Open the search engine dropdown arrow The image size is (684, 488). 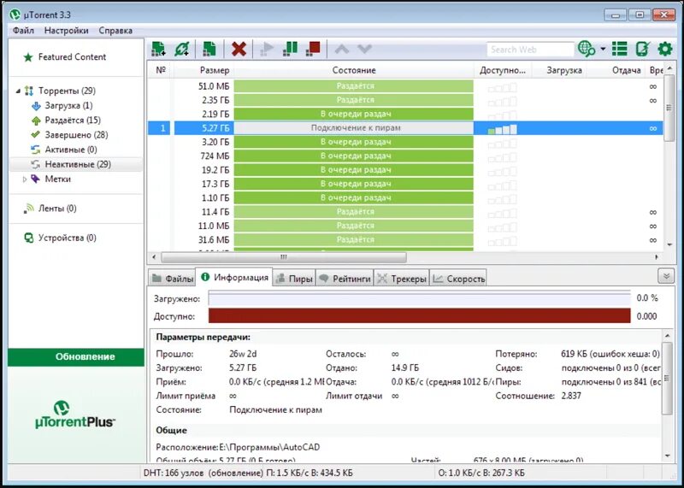pyautogui.click(x=603, y=49)
